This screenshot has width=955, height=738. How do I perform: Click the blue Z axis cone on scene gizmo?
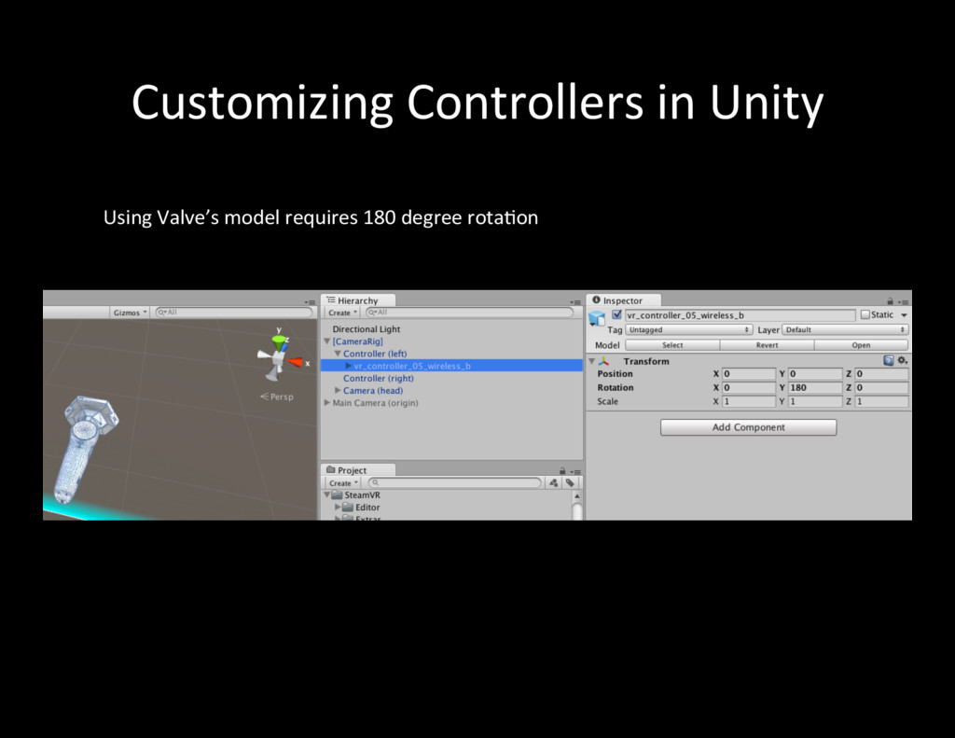click(x=284, y=349)
